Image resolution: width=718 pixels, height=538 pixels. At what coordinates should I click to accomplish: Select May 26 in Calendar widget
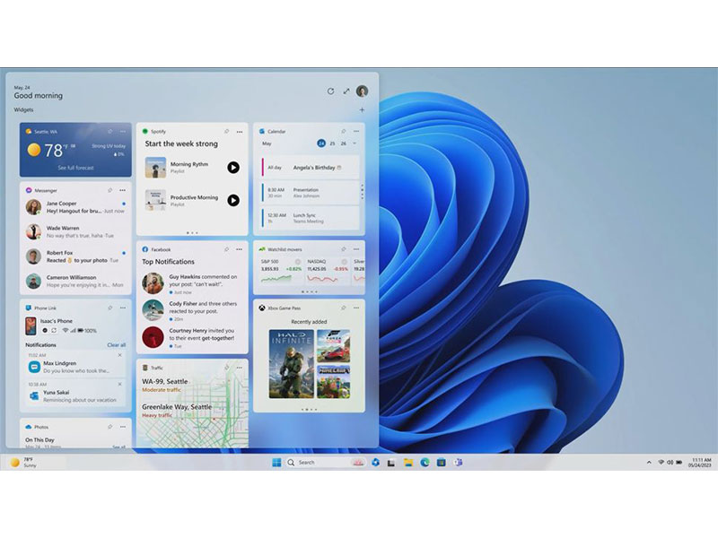tap(344, 143)
